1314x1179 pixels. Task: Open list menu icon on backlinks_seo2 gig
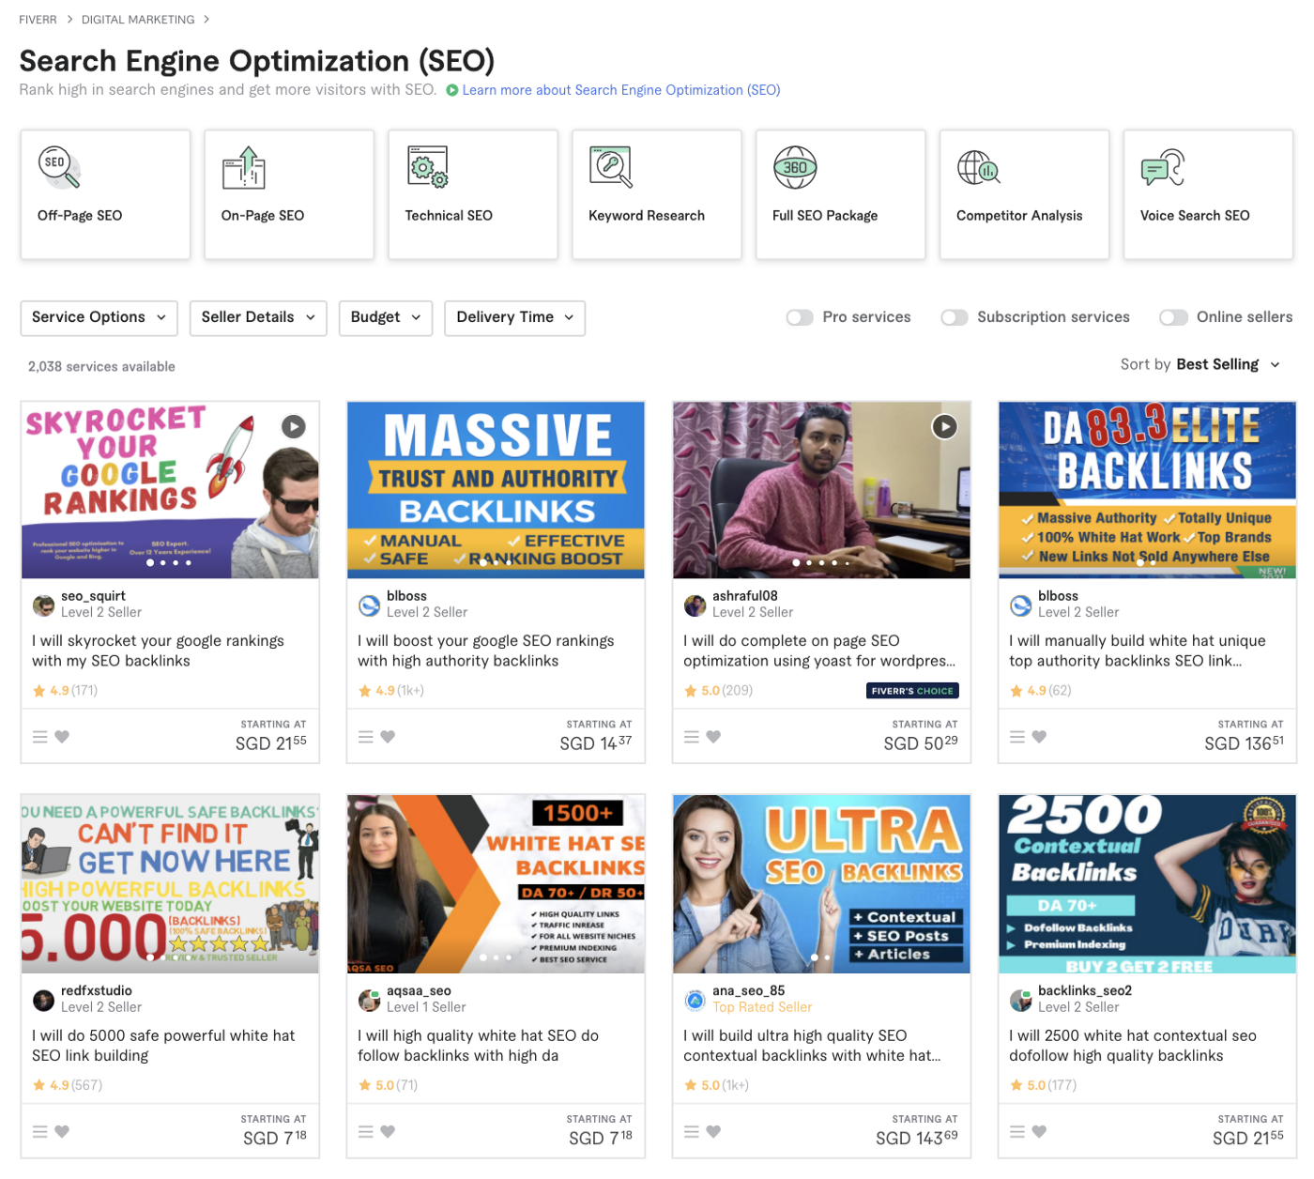pyautogui.click(x=1017, y=1132)
